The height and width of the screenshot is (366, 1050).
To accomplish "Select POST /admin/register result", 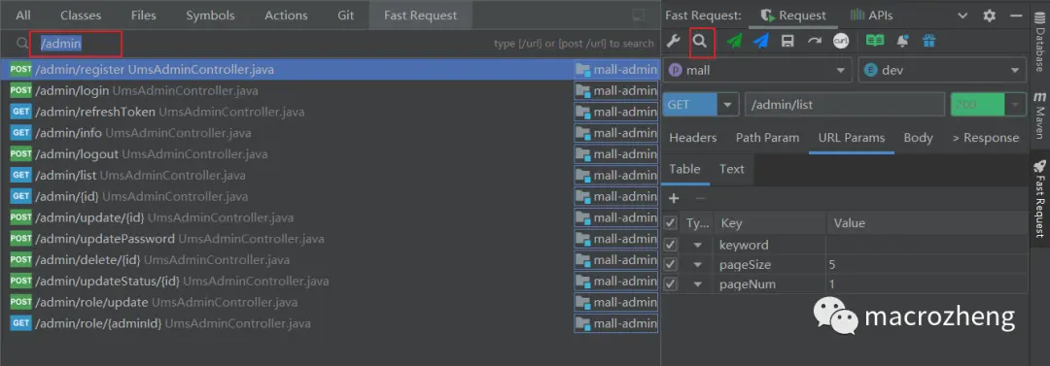I will tap(330, 70).
